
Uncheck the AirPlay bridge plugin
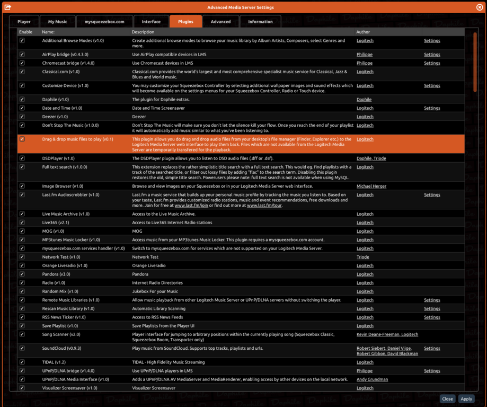click(22, 55)
